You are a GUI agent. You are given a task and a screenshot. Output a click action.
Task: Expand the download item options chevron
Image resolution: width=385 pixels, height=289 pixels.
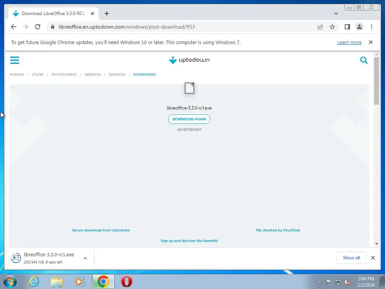[85, 258]
